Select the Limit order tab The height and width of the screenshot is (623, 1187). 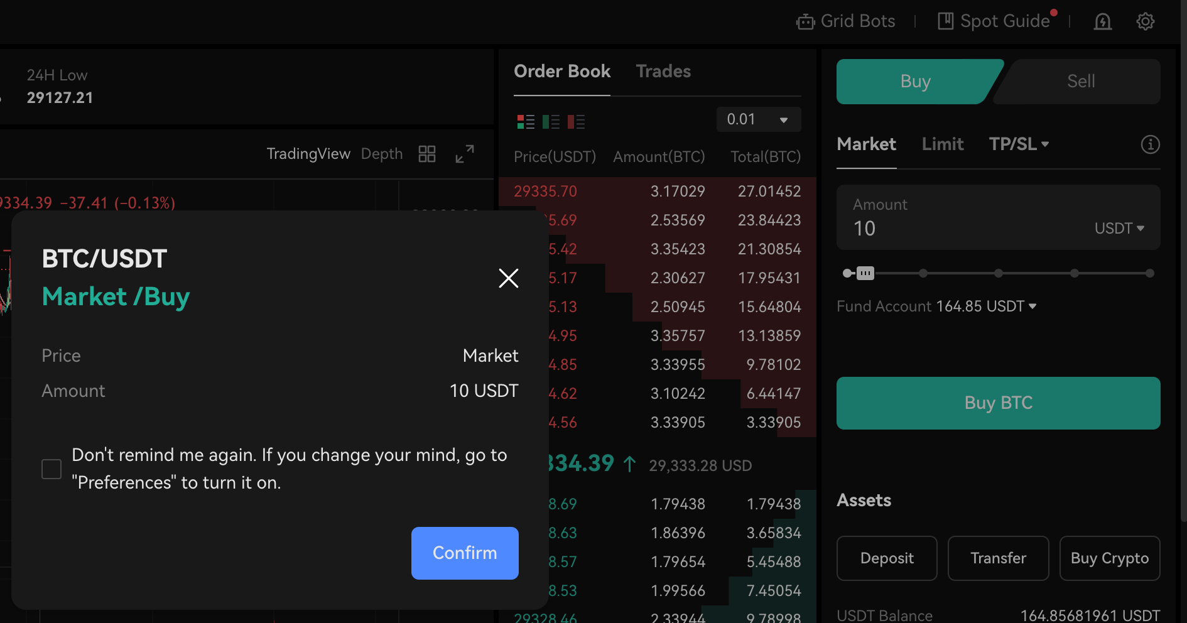point(942,144)
